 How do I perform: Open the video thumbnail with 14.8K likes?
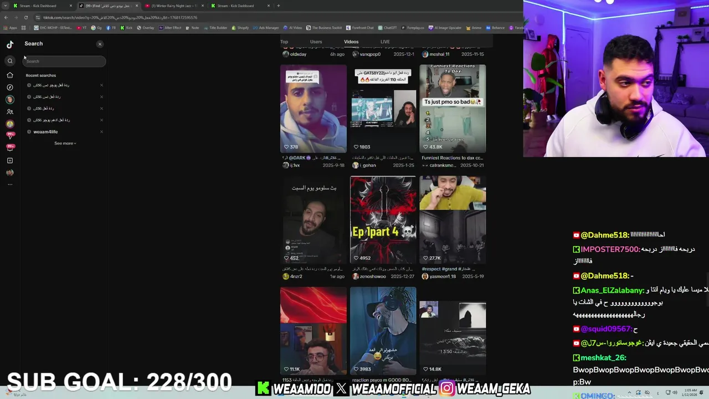[x=453, y=331]
